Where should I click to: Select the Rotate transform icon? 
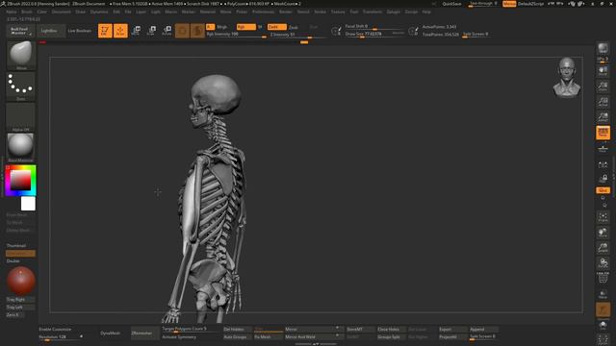167,31
